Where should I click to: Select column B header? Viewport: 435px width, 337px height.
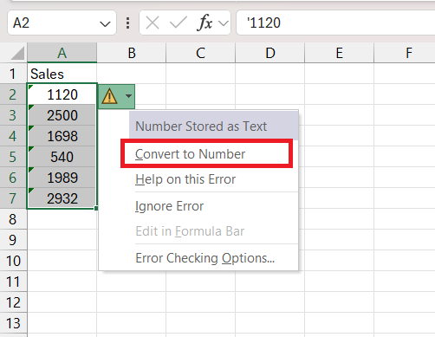[132, 53]
